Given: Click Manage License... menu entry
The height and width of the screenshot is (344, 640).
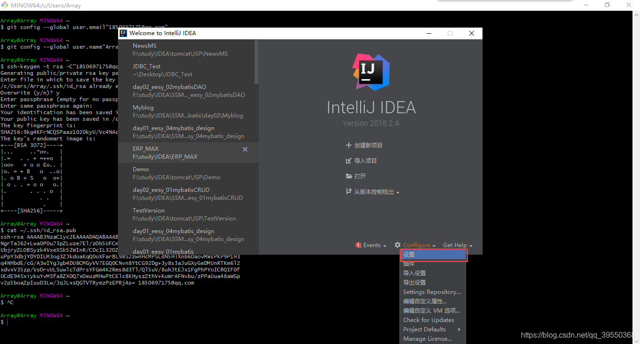Looking at the screenshot, I should coord(433,339).
